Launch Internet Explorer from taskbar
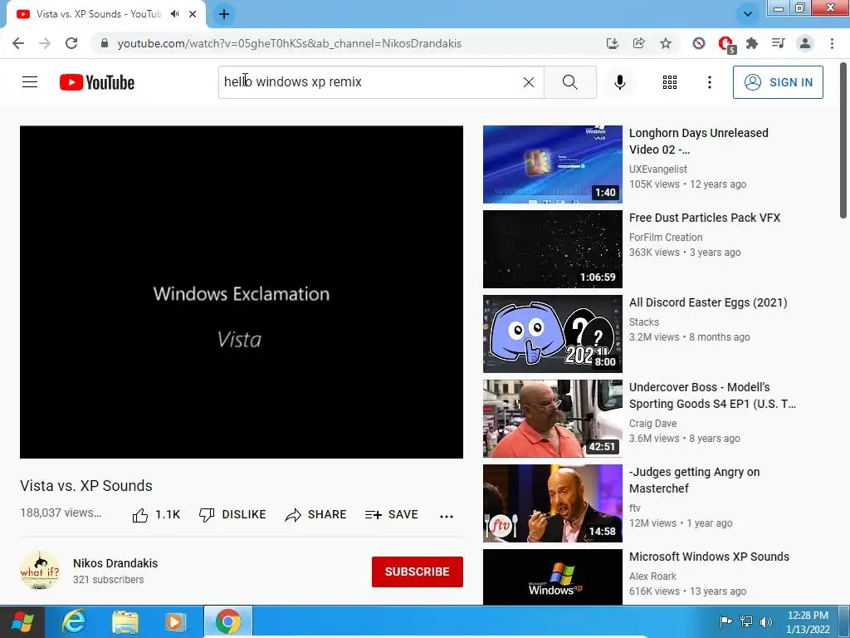This screenshot has height=638, width=850. point(73,621)
